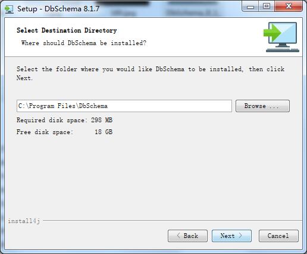
Task: Click the 298 MB value
Action: [x=102, y=120]
